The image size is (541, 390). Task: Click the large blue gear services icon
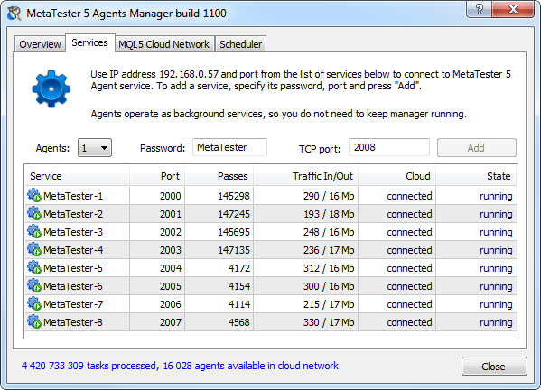click(x=51, y=89)
